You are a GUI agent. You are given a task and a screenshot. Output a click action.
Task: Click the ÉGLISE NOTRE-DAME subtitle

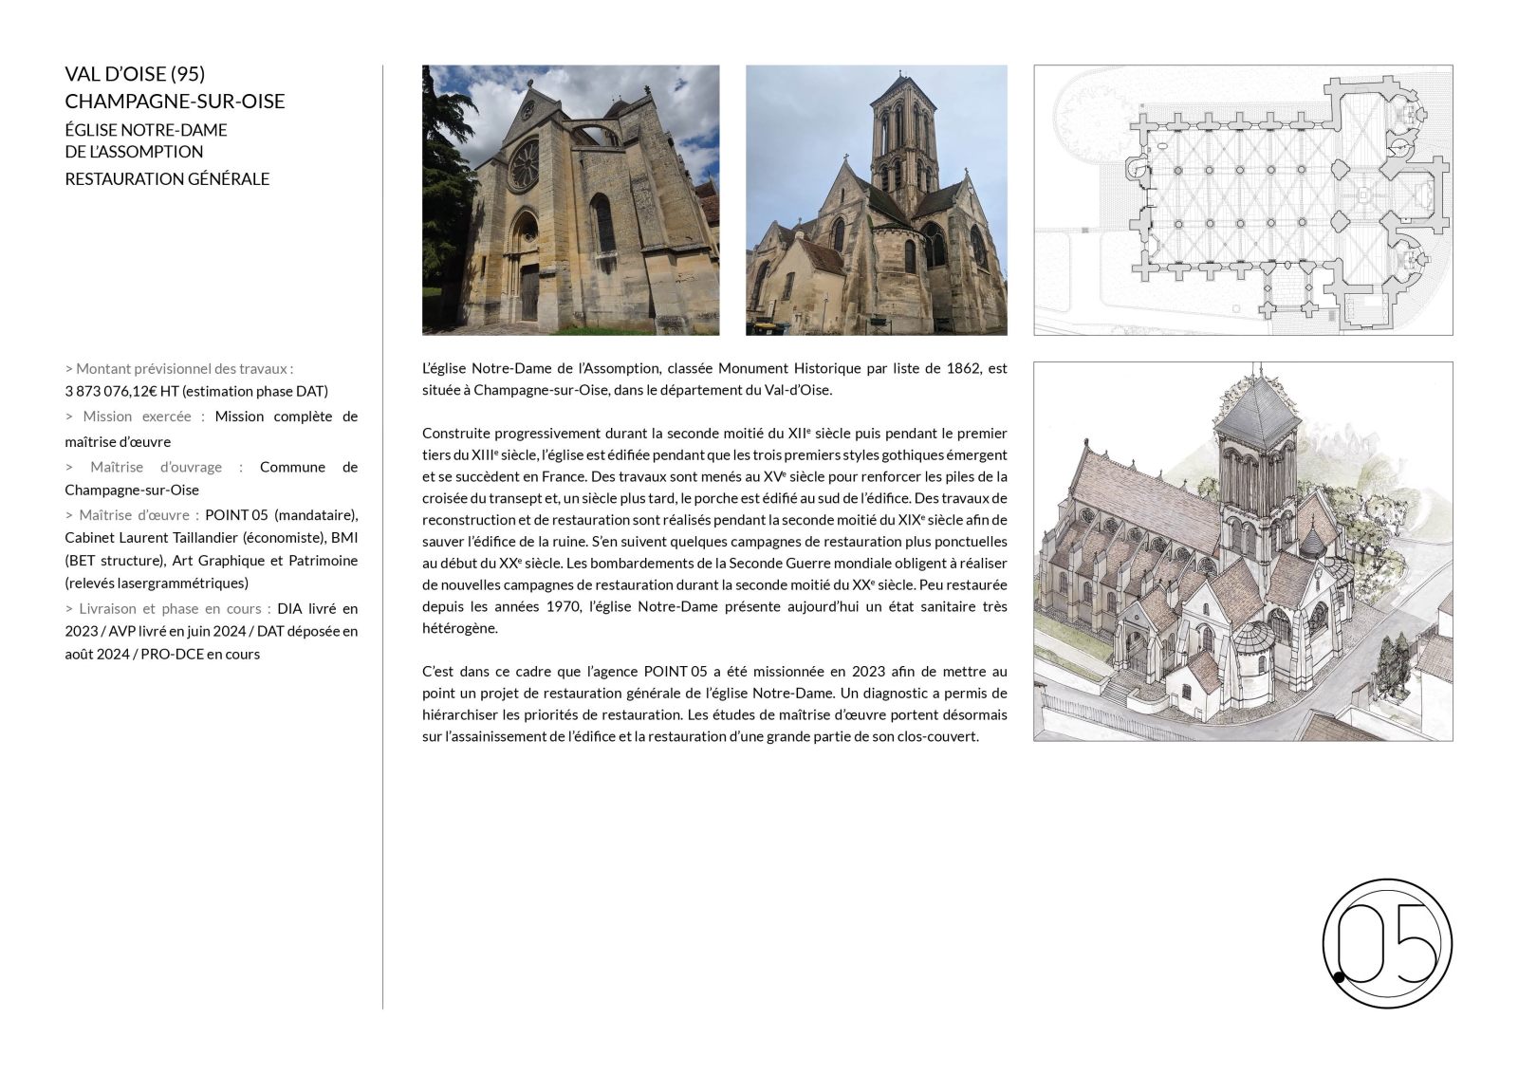pos(146,130)
